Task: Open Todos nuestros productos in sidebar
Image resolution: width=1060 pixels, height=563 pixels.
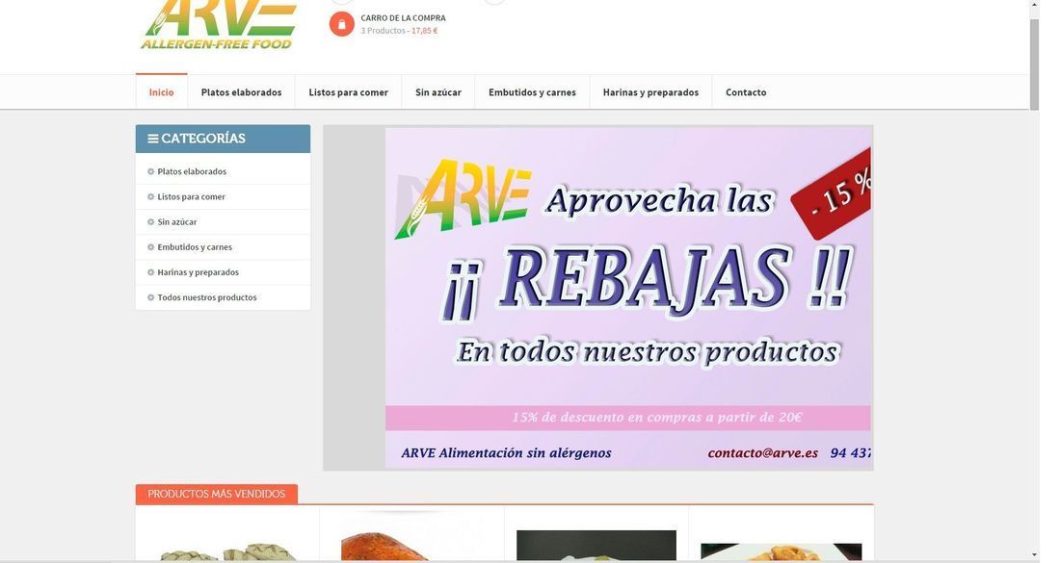Action: pyautogui.click(x=207, y=297)
